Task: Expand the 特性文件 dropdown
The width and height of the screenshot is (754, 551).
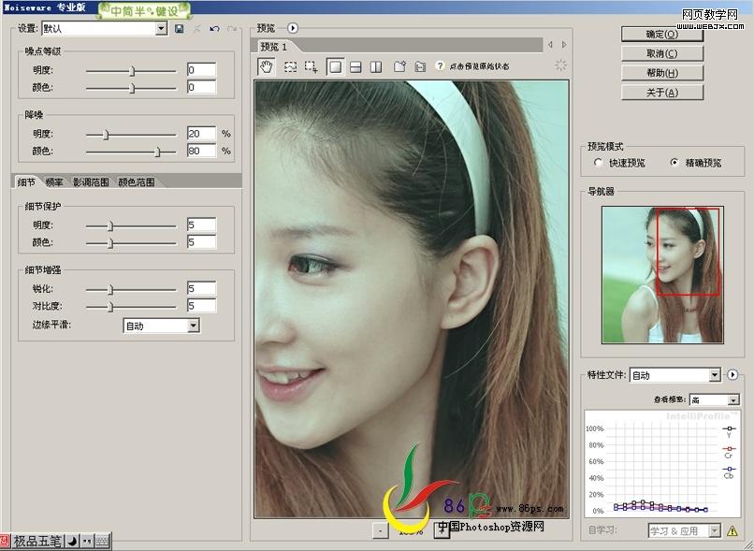Action: pyautogui.click(x=715, y=375)
